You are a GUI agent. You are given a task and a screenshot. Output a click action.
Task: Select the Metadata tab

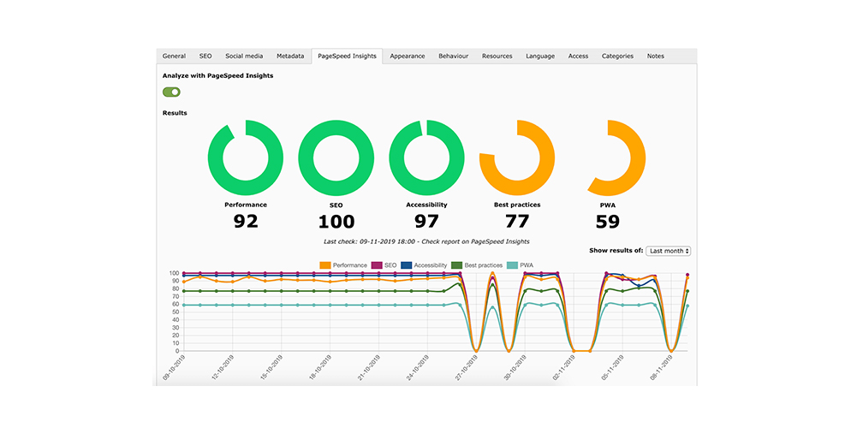pos(290,56)
